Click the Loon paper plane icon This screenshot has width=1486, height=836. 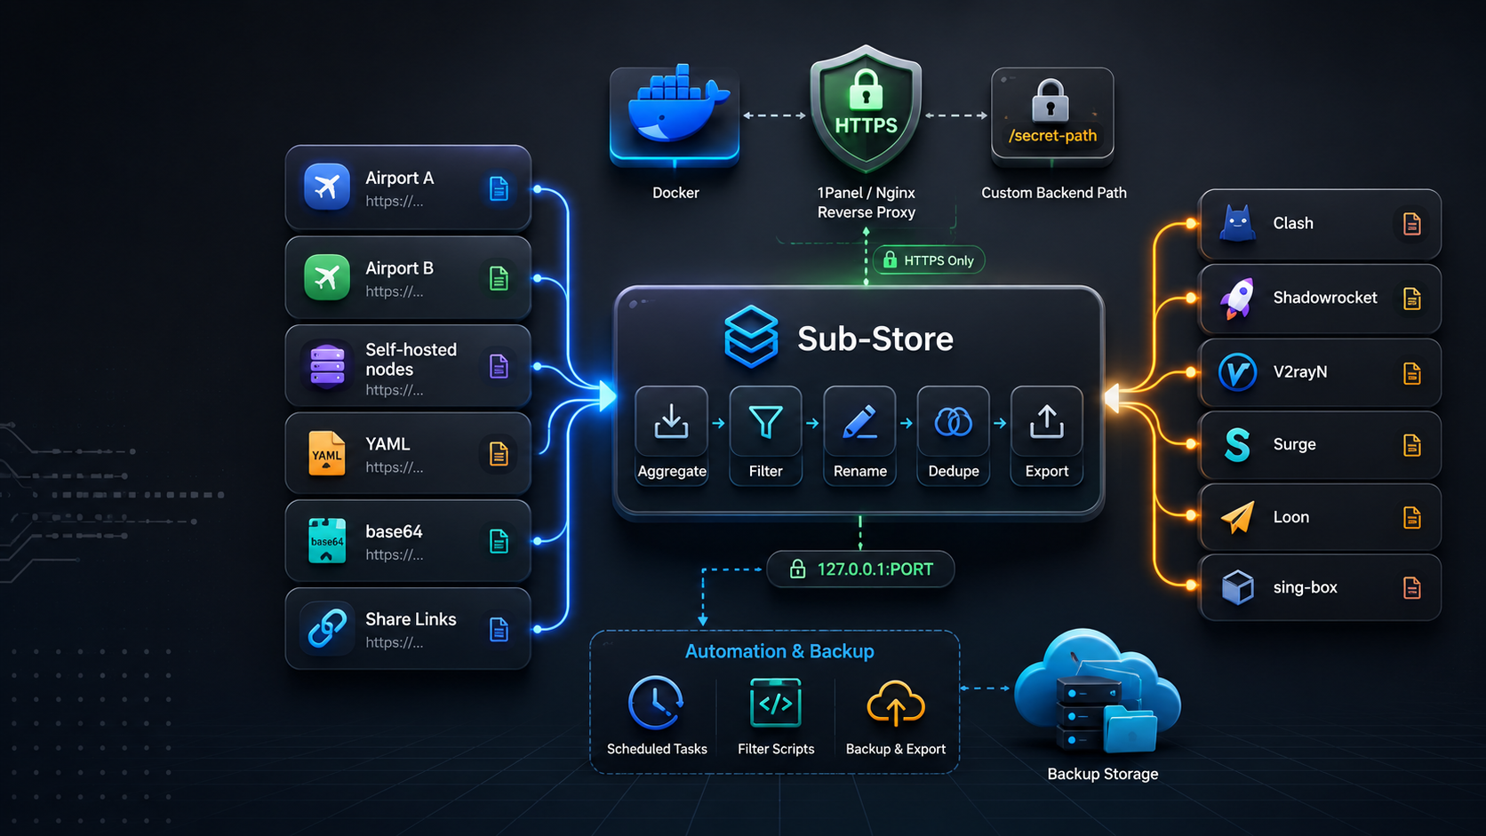[x=1237, y=516]
